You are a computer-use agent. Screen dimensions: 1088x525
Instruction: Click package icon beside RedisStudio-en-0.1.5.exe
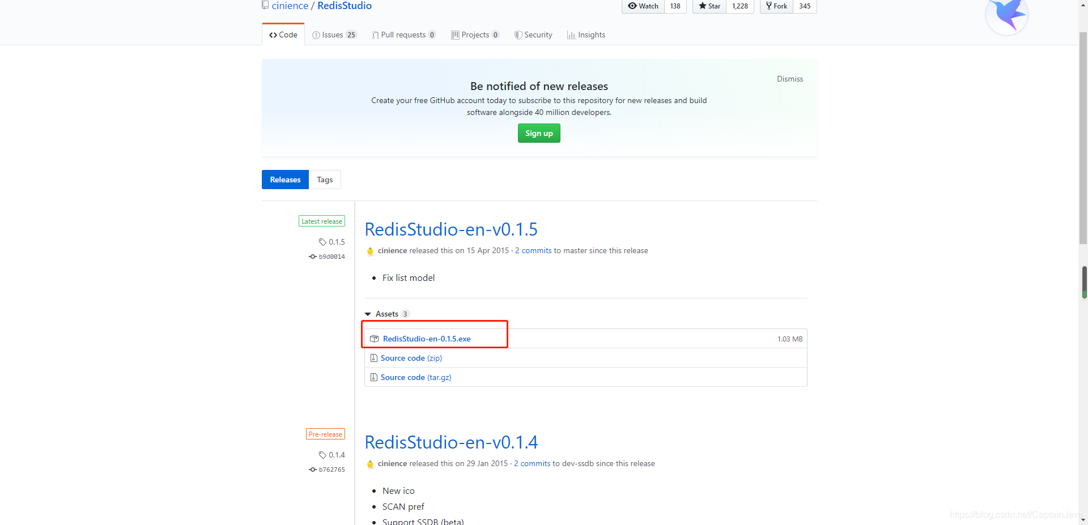[x=374, y=339]
